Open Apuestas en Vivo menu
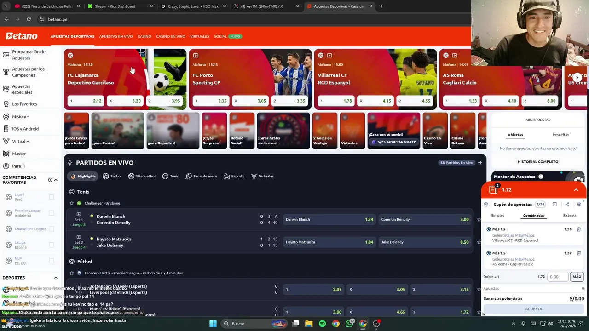The height and width of the screenshot is (331, 589). (x=116, y=36)
